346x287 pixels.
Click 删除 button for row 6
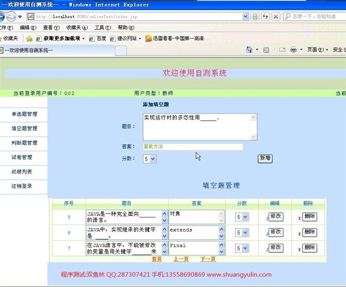tap(309, 232)
